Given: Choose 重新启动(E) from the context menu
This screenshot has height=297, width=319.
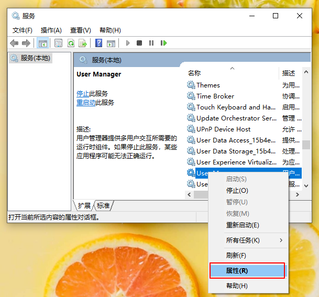Looking at the screenshot, I should [242, 225].
